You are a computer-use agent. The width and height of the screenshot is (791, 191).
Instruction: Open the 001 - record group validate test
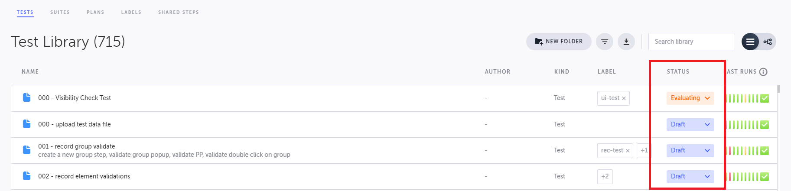(x=77, y=146)
